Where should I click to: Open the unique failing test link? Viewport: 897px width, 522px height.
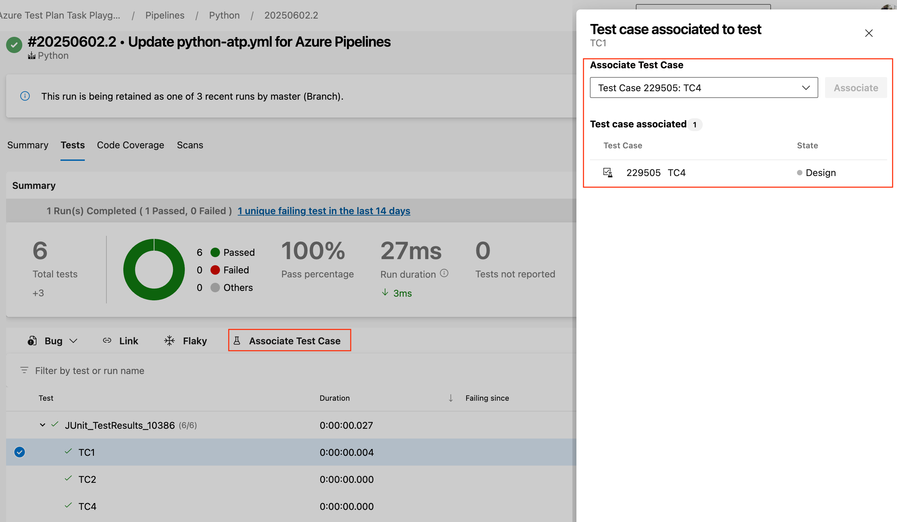click(x=324, y=211)
